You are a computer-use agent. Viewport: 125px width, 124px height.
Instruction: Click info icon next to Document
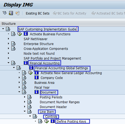point(36,92)
